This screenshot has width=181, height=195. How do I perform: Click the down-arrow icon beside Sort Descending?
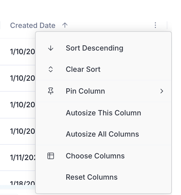click(x=51, y=48)
